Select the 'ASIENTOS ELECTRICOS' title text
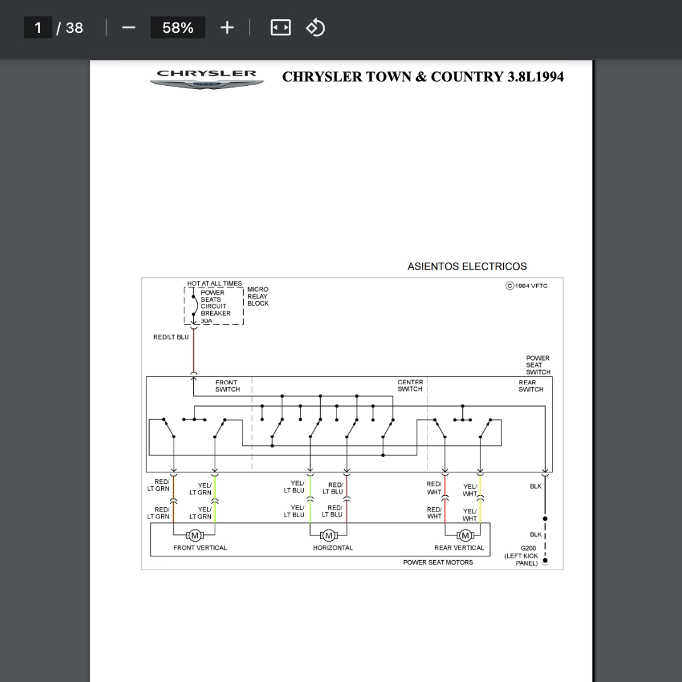This screenshot has width=682, height=682. [x=467, y=266]
